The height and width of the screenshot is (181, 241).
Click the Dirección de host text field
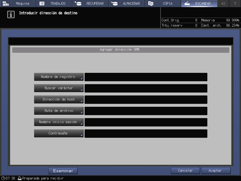point(146,100)
